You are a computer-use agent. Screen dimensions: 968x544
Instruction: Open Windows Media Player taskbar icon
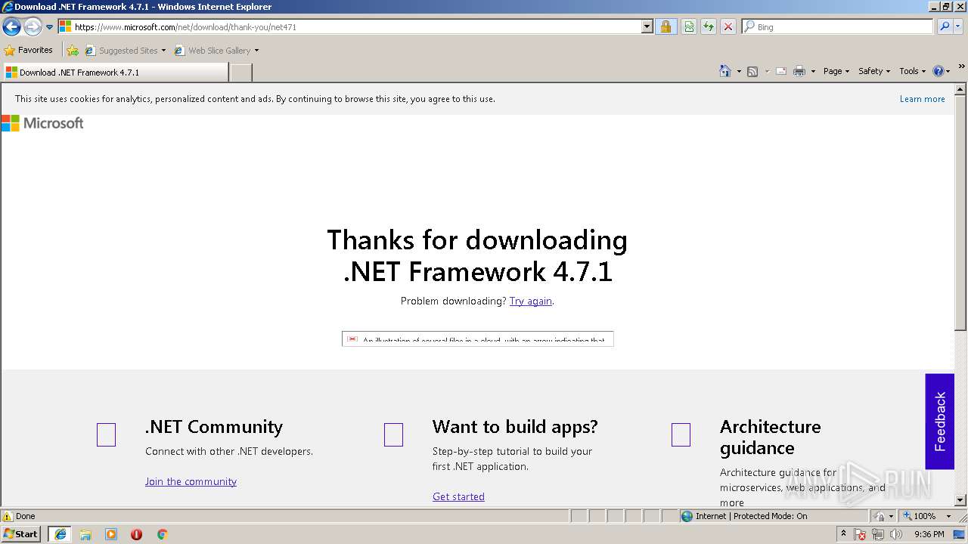point(111,534)
